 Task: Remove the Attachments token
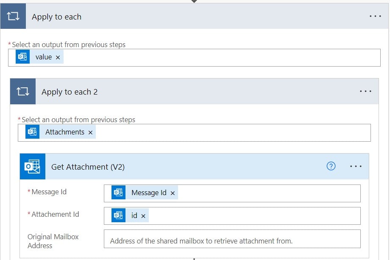click(91, 132)
